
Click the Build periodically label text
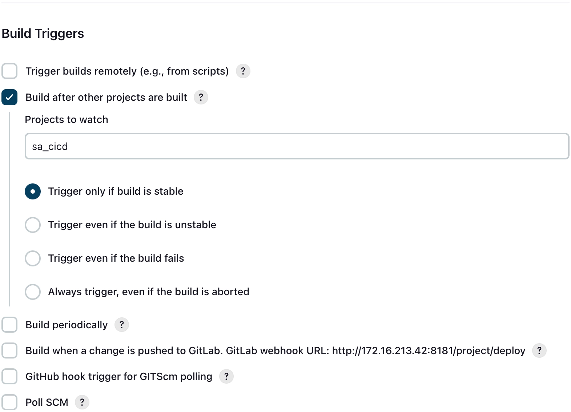[67, 325]
